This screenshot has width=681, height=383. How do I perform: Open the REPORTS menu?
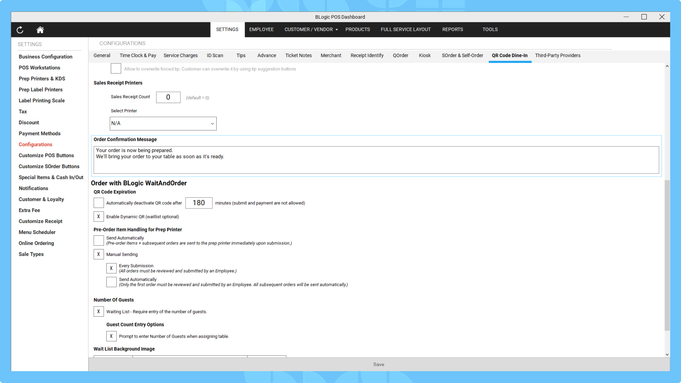pyautogui.click(x=452, y=29)
